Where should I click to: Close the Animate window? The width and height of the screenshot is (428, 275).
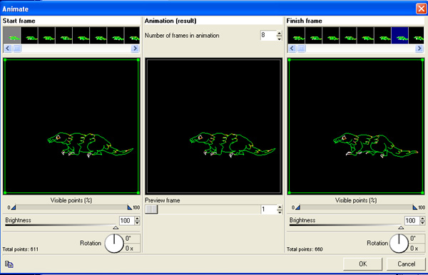tap(421, 9)
